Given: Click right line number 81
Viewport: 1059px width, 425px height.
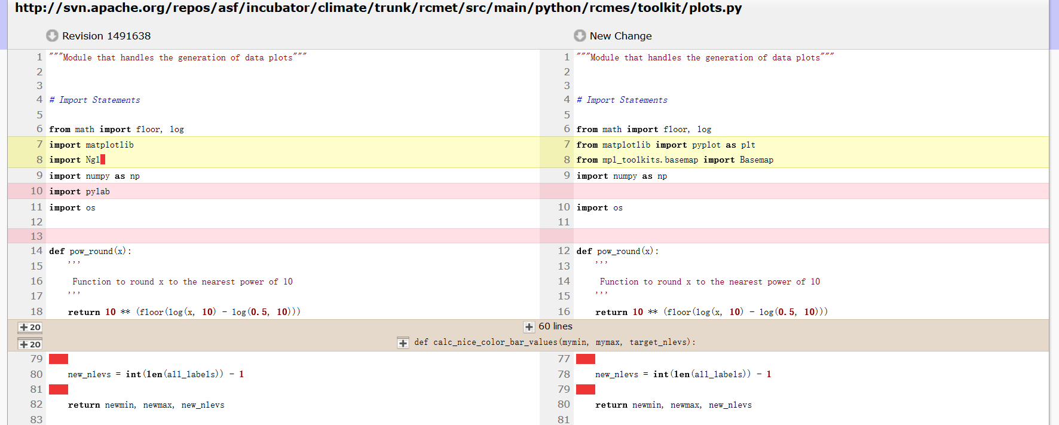Looking at the screenshot, I should tap(564, 419).
